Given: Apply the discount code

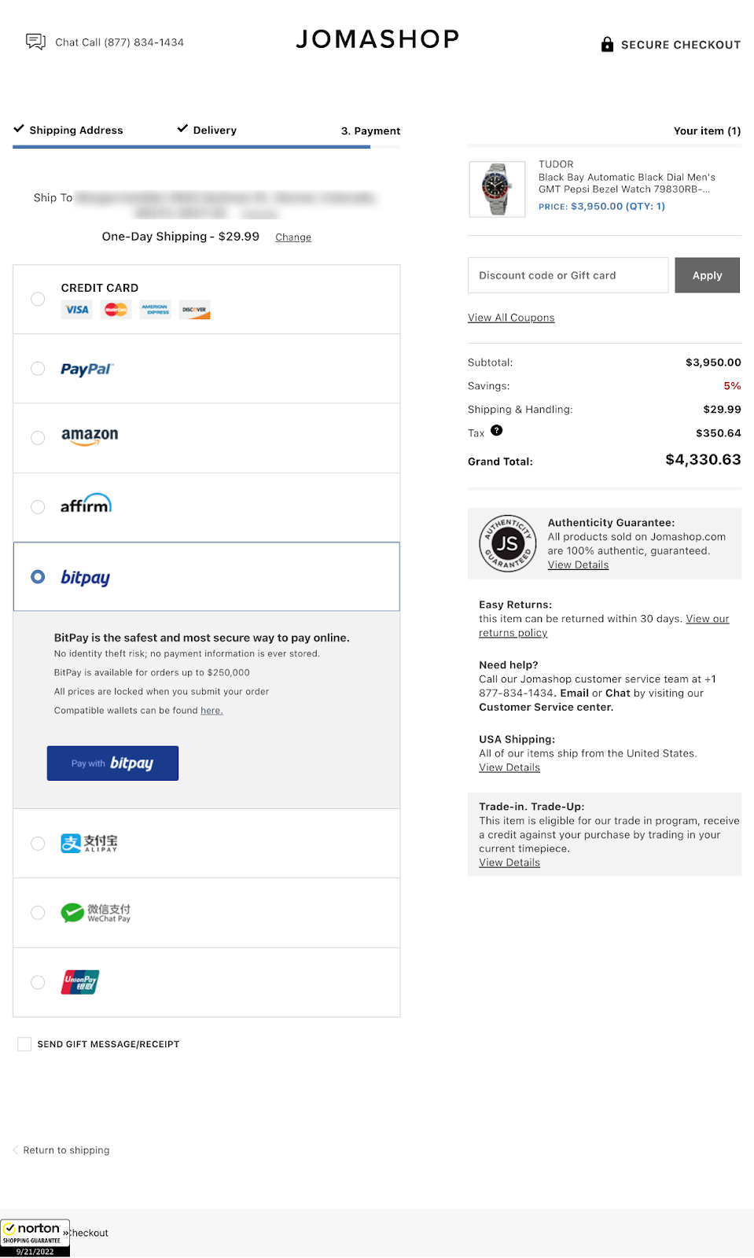Looking at the screenshot, I should point(707,275).
